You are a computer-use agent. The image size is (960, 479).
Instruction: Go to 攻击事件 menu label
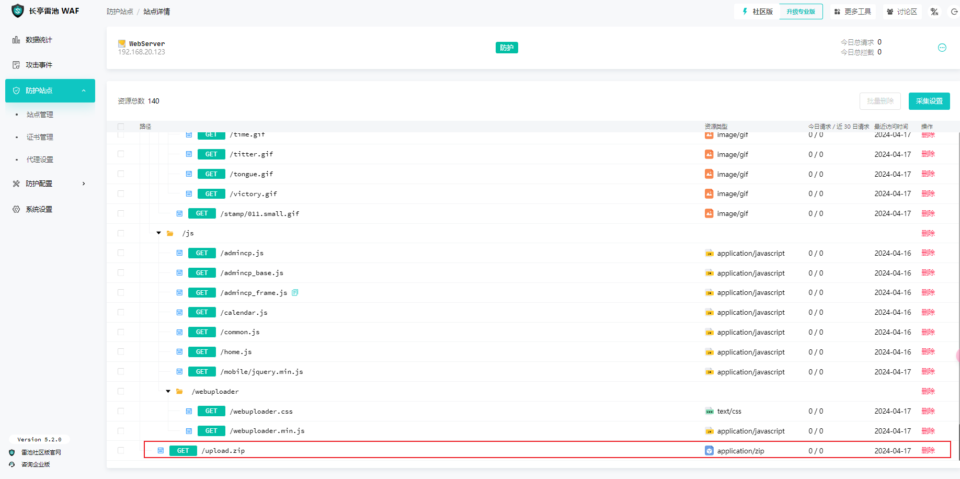[39, 65]
